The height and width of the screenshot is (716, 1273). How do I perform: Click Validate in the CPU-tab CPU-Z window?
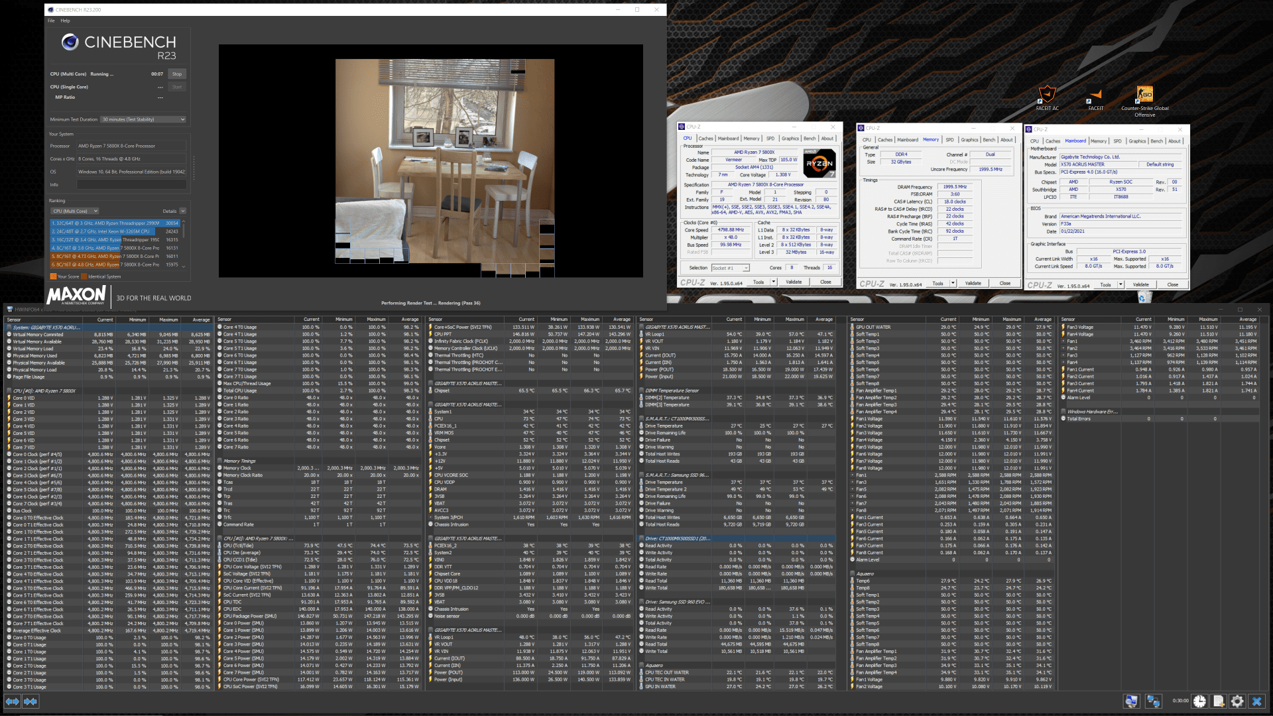click(x=794, y=282)
